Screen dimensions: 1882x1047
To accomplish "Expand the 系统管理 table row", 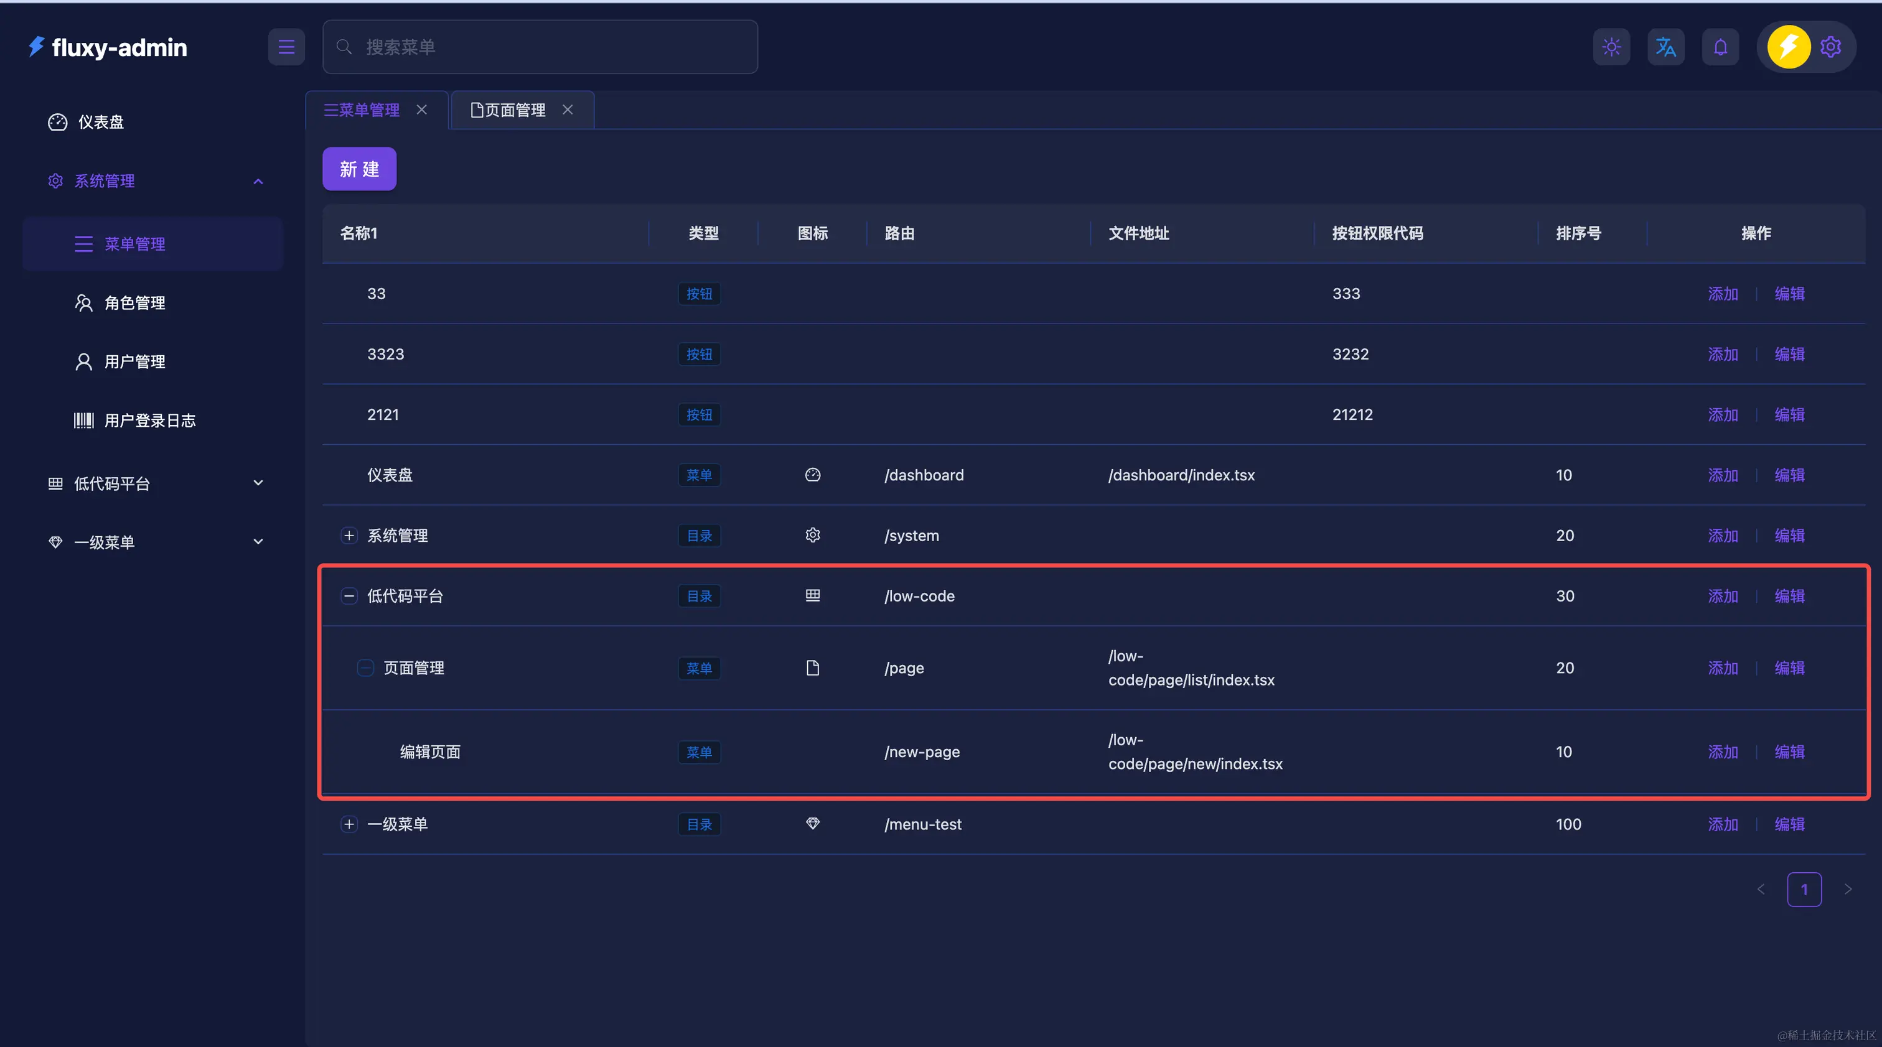I will [349, 535].
